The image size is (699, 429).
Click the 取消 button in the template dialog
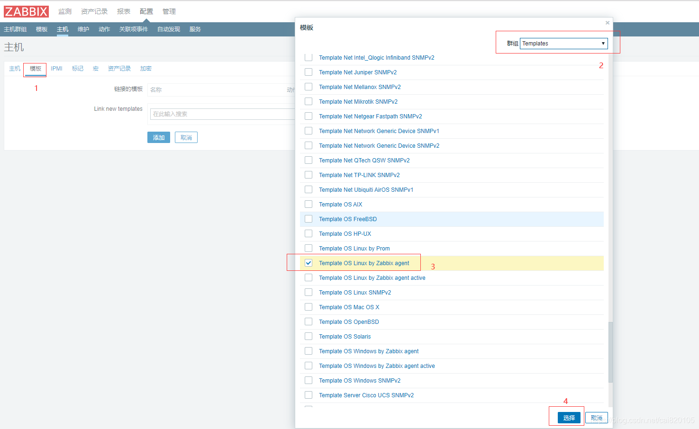coord(597,418)
